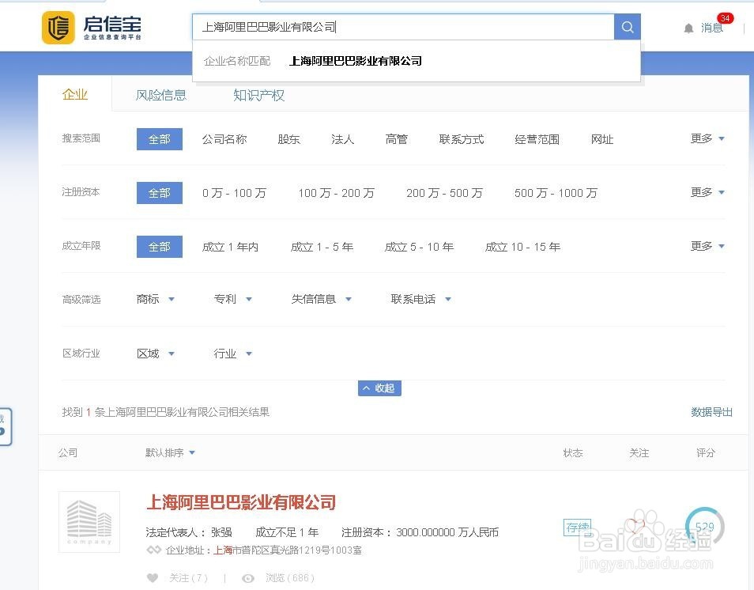Viewport: 754px width, 590px height.
Task: Toggle the 成立 1 - 5 年 filter
Action: point(322,246)
